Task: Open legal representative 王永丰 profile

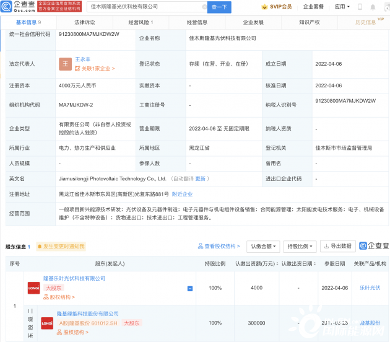Action: pyautogui.click(x=82, y=59)
